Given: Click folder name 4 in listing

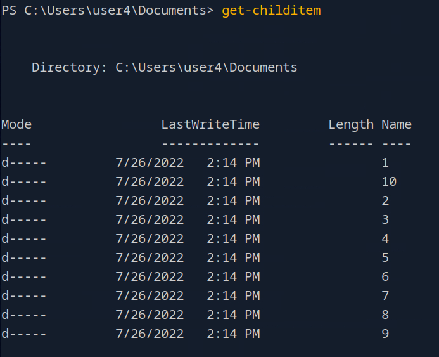Looking at the screenshot, I should (385, 239).
